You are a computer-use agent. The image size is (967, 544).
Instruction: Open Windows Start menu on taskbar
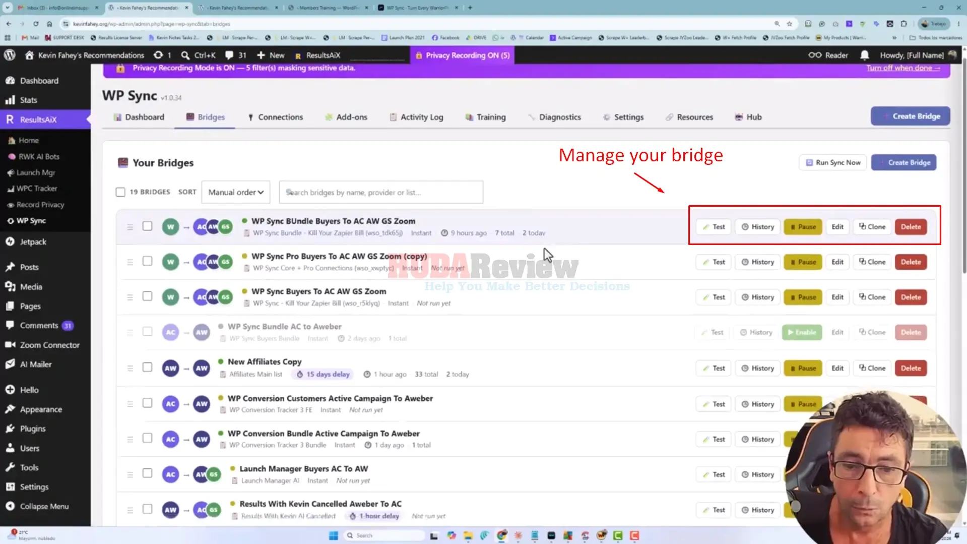(333, 535)
